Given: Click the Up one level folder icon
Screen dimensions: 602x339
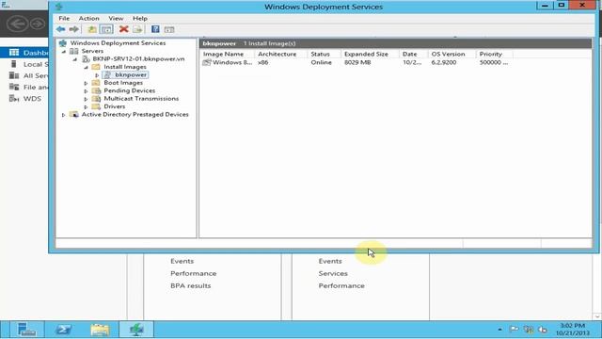Looking at the screenshot, I should pyautogui.click(x=92, y=29).
